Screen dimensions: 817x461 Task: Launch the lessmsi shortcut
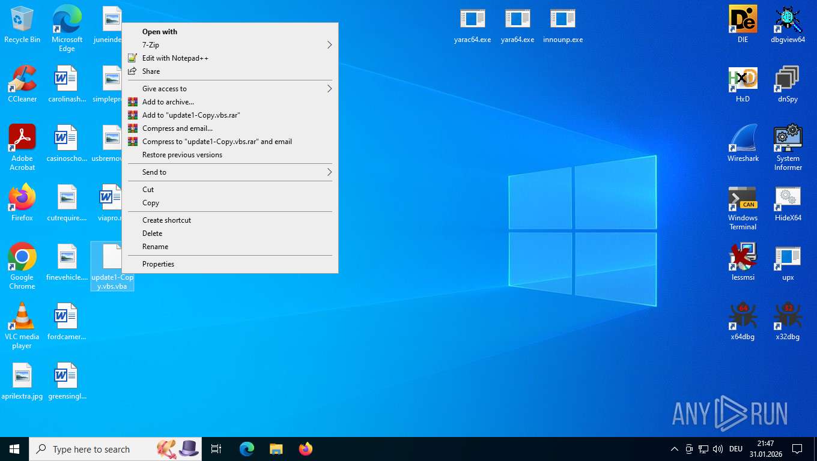pos(743,262)
